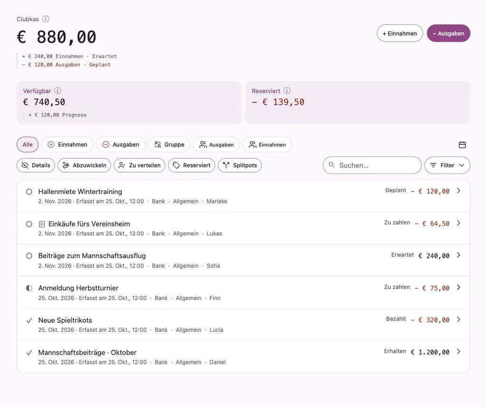Image resolution: width=487 pixels, height=407 pixels.
Task: Select the people Einnahmen tab
Action: click(x=267, y=145)
